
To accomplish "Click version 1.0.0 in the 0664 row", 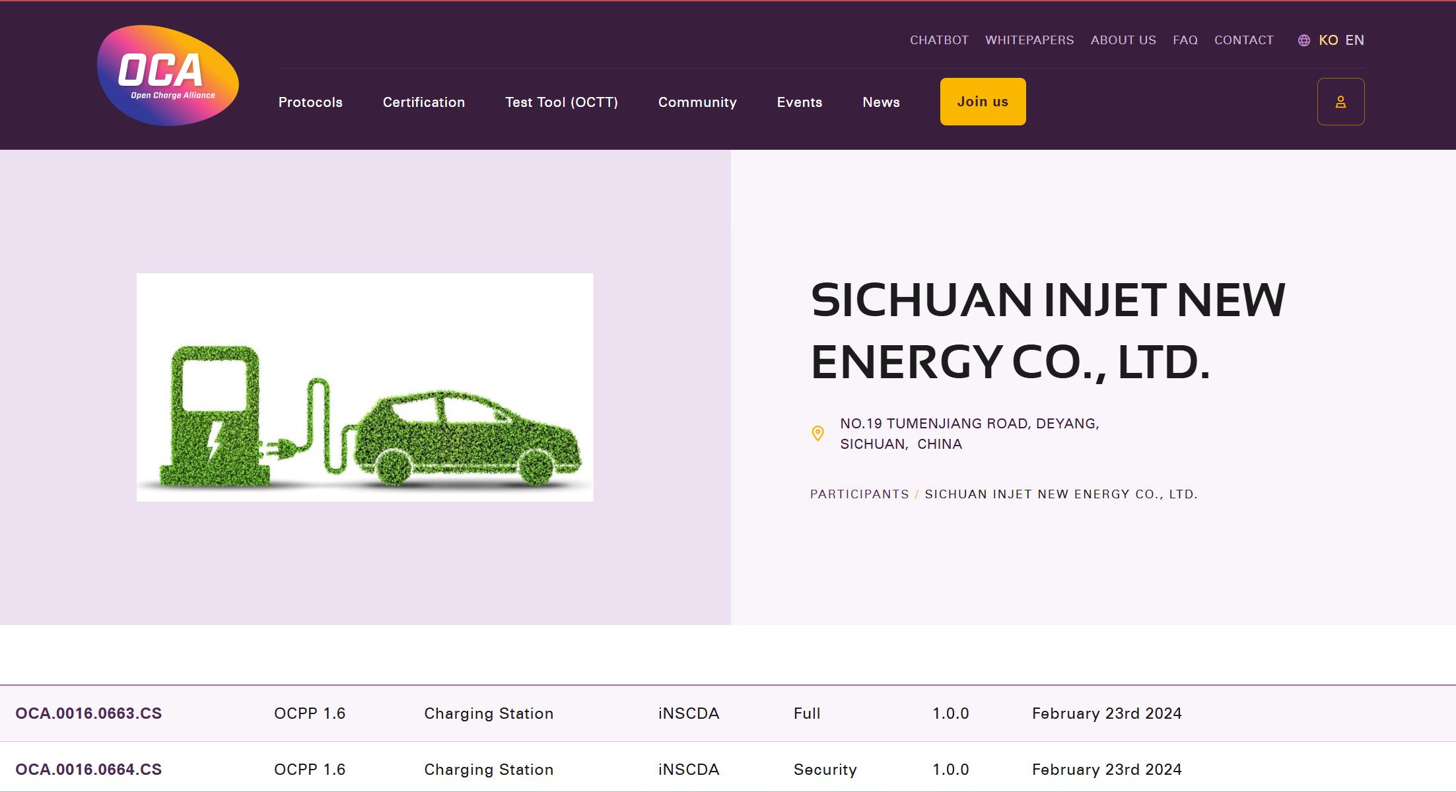I will [x=951, y=770].
